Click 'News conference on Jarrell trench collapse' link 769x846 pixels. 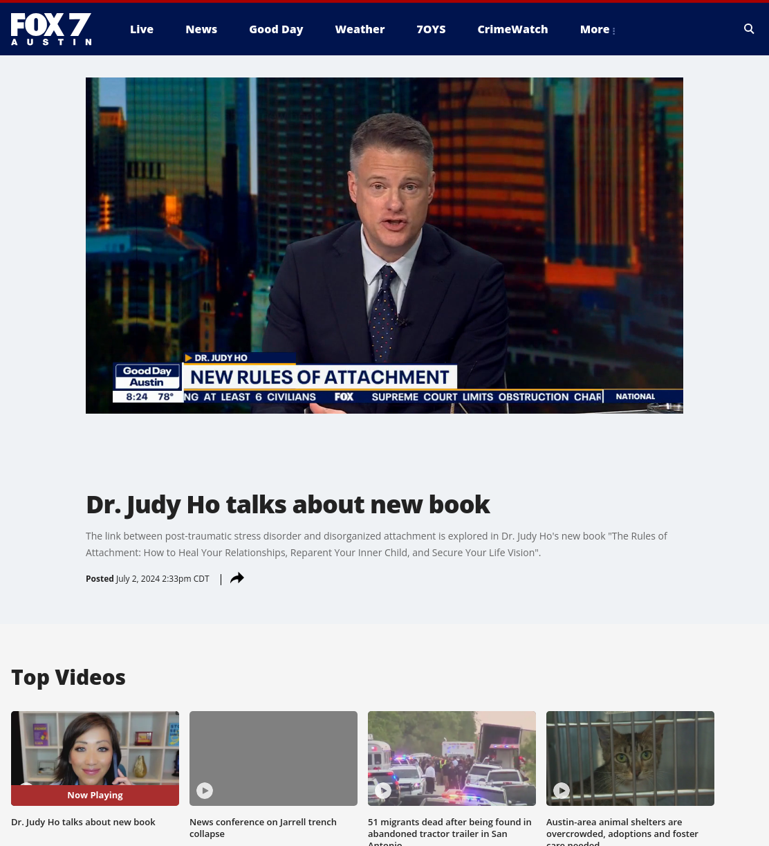263,827
